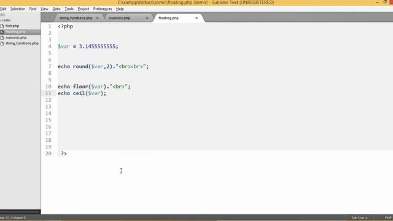Click the first.php file icon
This screenshot has height=221, width=393.
tap(2, 26)
